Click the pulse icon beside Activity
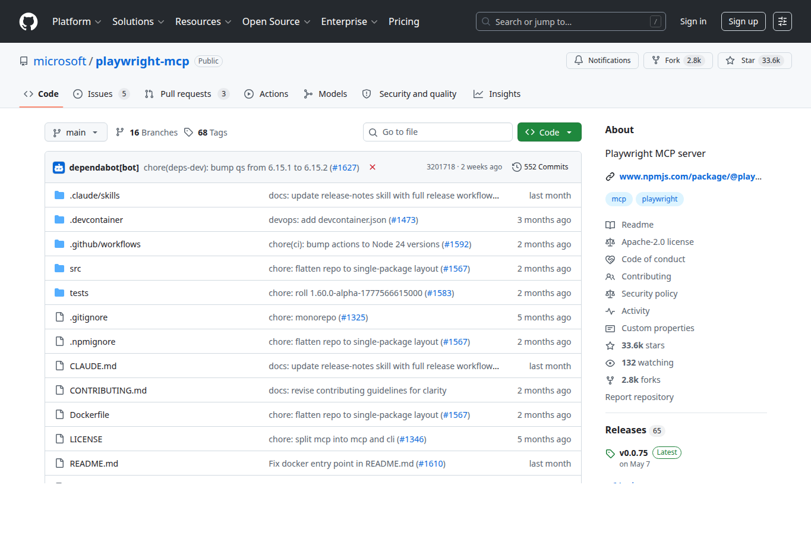Viewport: 811px width, 535px height. [x=610, y=311]
